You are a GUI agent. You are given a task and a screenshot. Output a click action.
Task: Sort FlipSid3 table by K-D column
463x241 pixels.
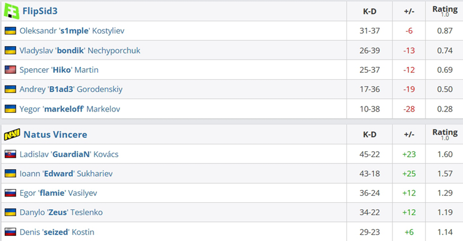[370, 10]
